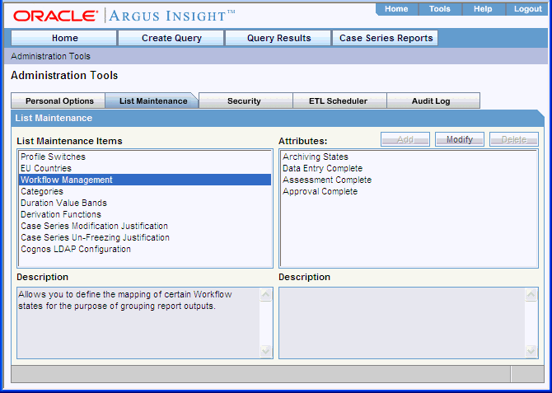Select the List Maintenance tab
This screenshot has height=393, width=552.
[x=152, y=101]
